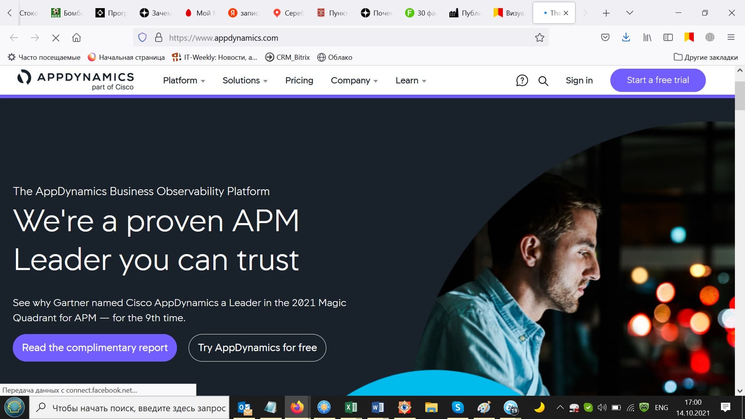Bookmark page with star icon
Image resolution: width=745 pixels, height=419 pixels.
[x=539, y=38]
